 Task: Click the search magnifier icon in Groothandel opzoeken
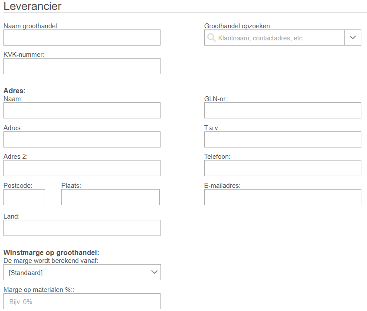[x=211, y=38]
